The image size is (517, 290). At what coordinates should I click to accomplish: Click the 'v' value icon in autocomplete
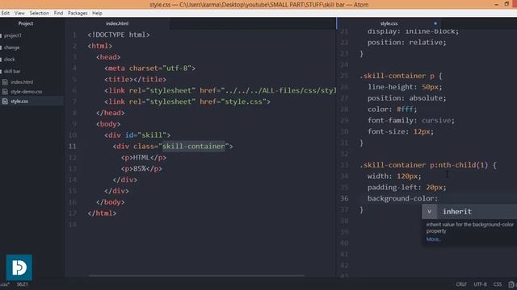pyautogui.click(x=429, y=212)
